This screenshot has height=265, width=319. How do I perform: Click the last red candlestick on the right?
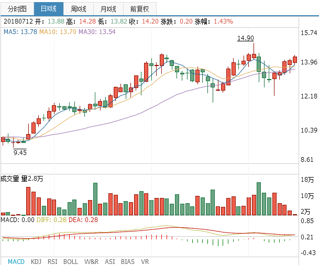[295, 60]
